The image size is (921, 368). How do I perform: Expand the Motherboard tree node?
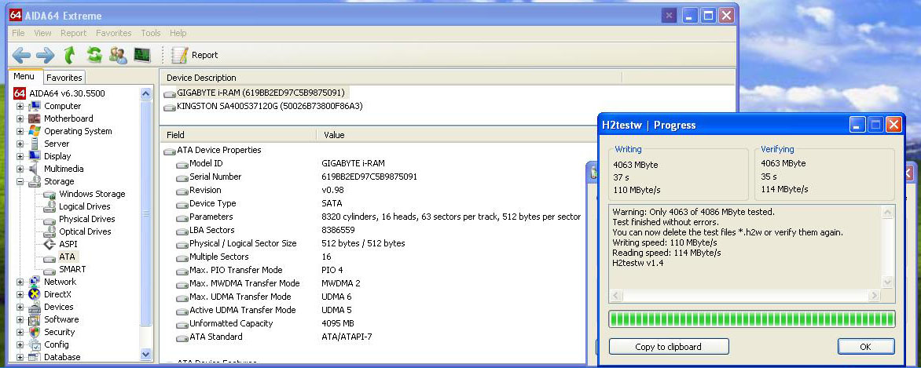click(x=20, y=118)
